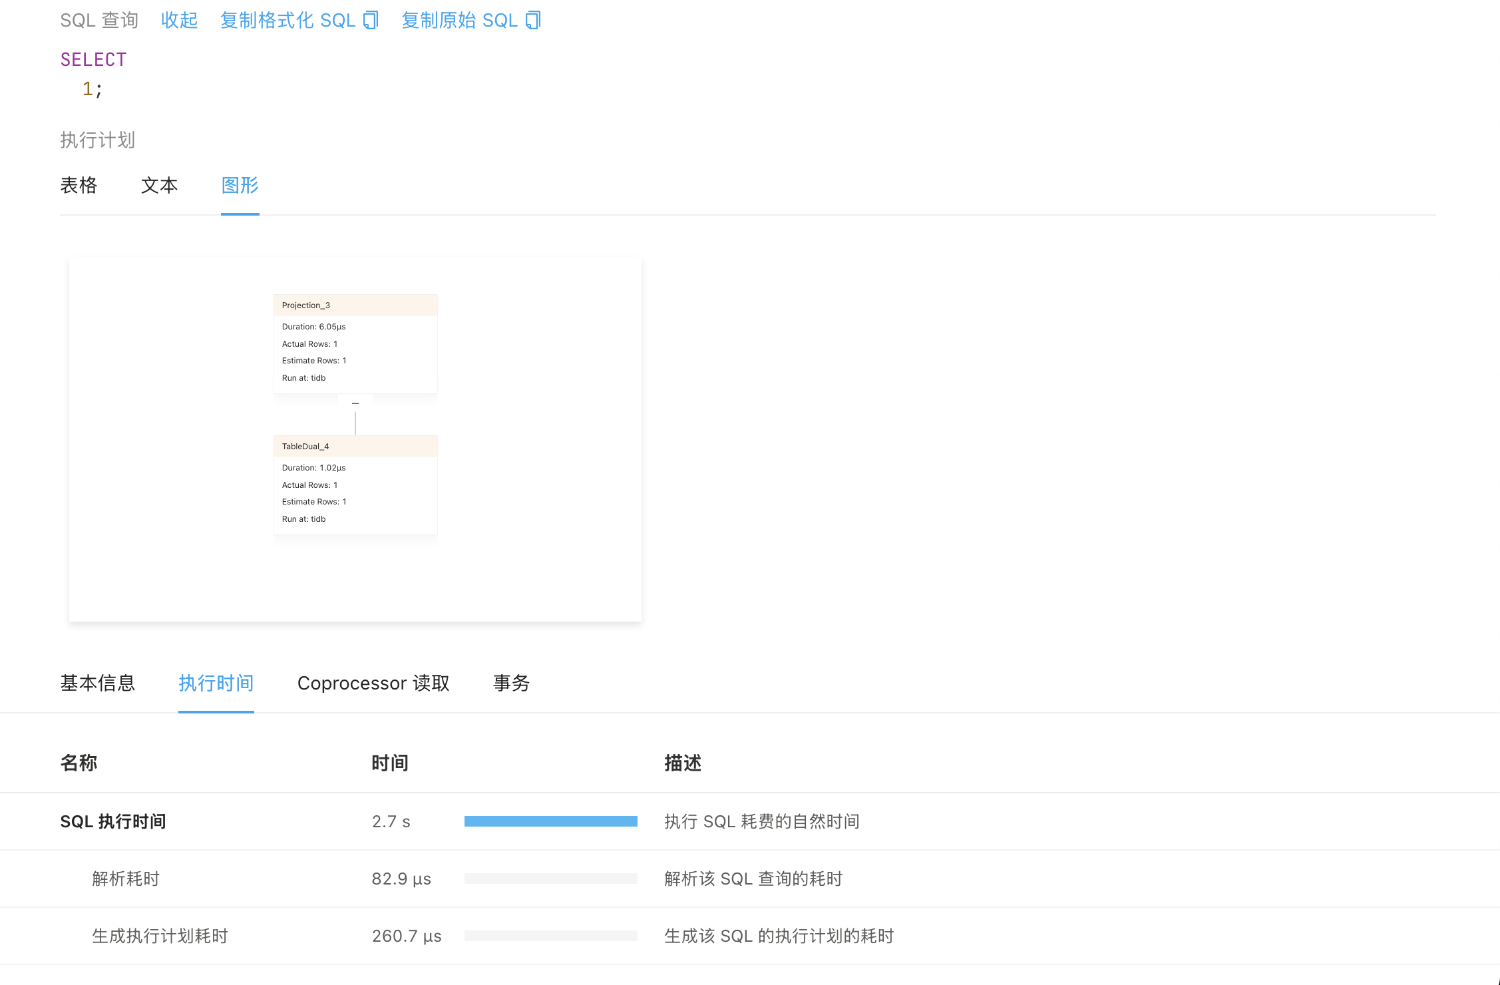
Task: Click the 生成执行计划耗时 row
Action: [x=750, y=936]
